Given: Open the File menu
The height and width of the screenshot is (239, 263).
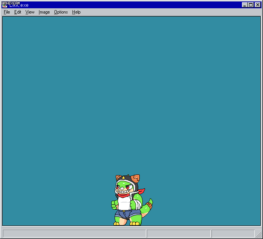Looking at the screenshot, I should point(7,12).
